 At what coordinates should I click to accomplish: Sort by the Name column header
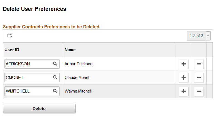(70, 50)
